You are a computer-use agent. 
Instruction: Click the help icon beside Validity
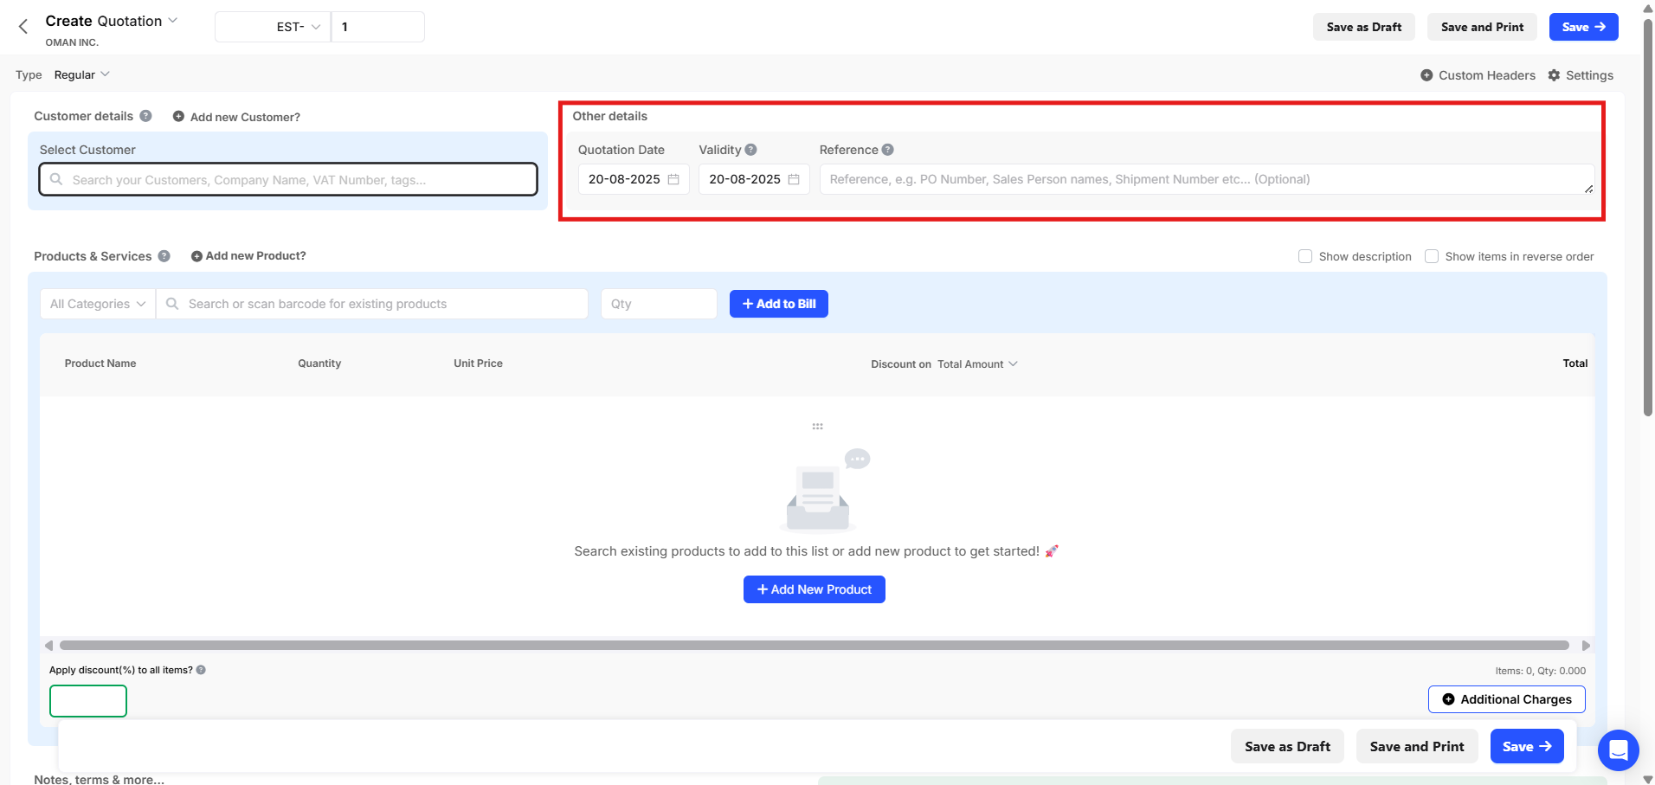click(x=750, y=150)
